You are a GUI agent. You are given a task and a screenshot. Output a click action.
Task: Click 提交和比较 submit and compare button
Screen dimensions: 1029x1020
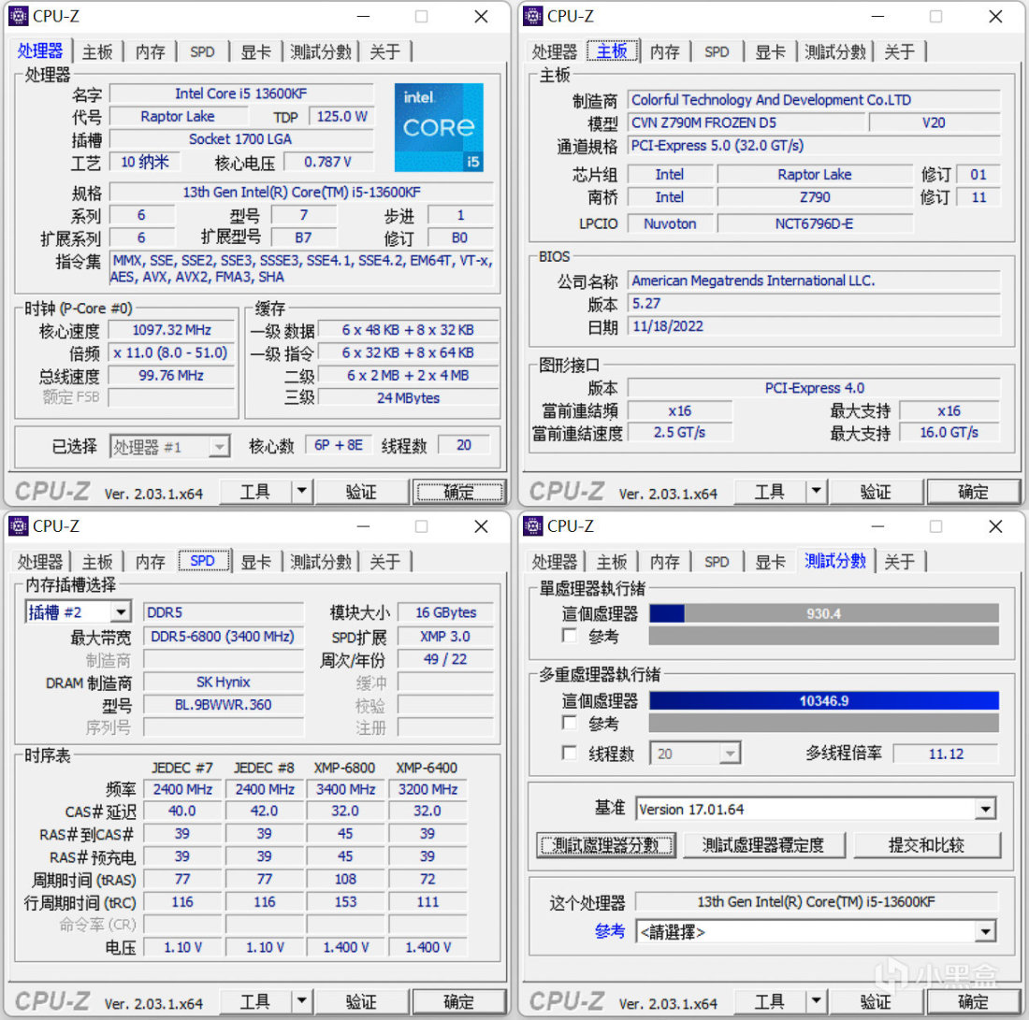click(927, 845)
